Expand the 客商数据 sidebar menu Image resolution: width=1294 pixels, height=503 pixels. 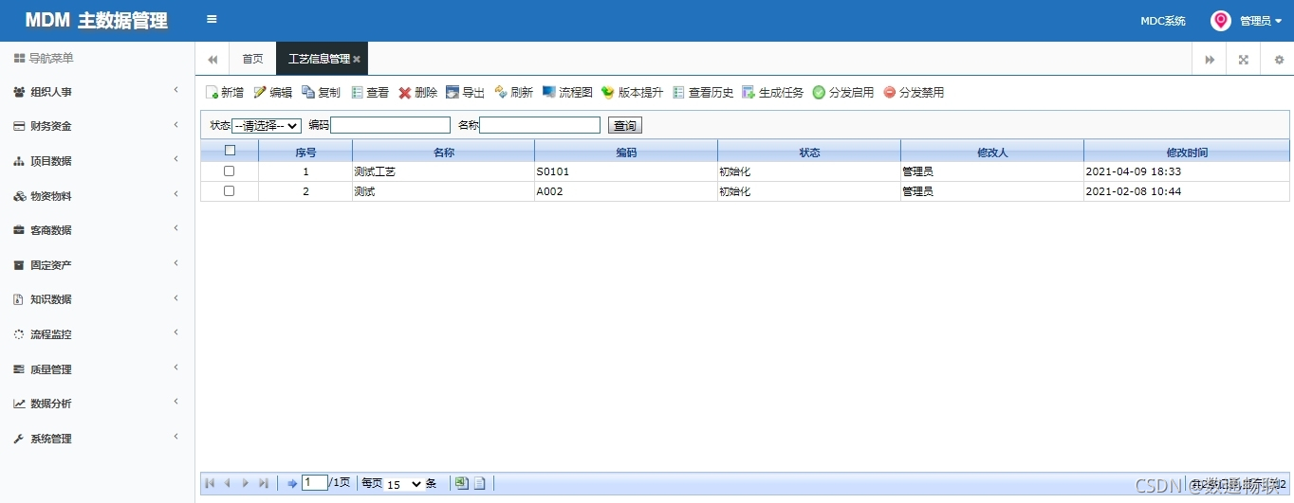coord(97,230)
